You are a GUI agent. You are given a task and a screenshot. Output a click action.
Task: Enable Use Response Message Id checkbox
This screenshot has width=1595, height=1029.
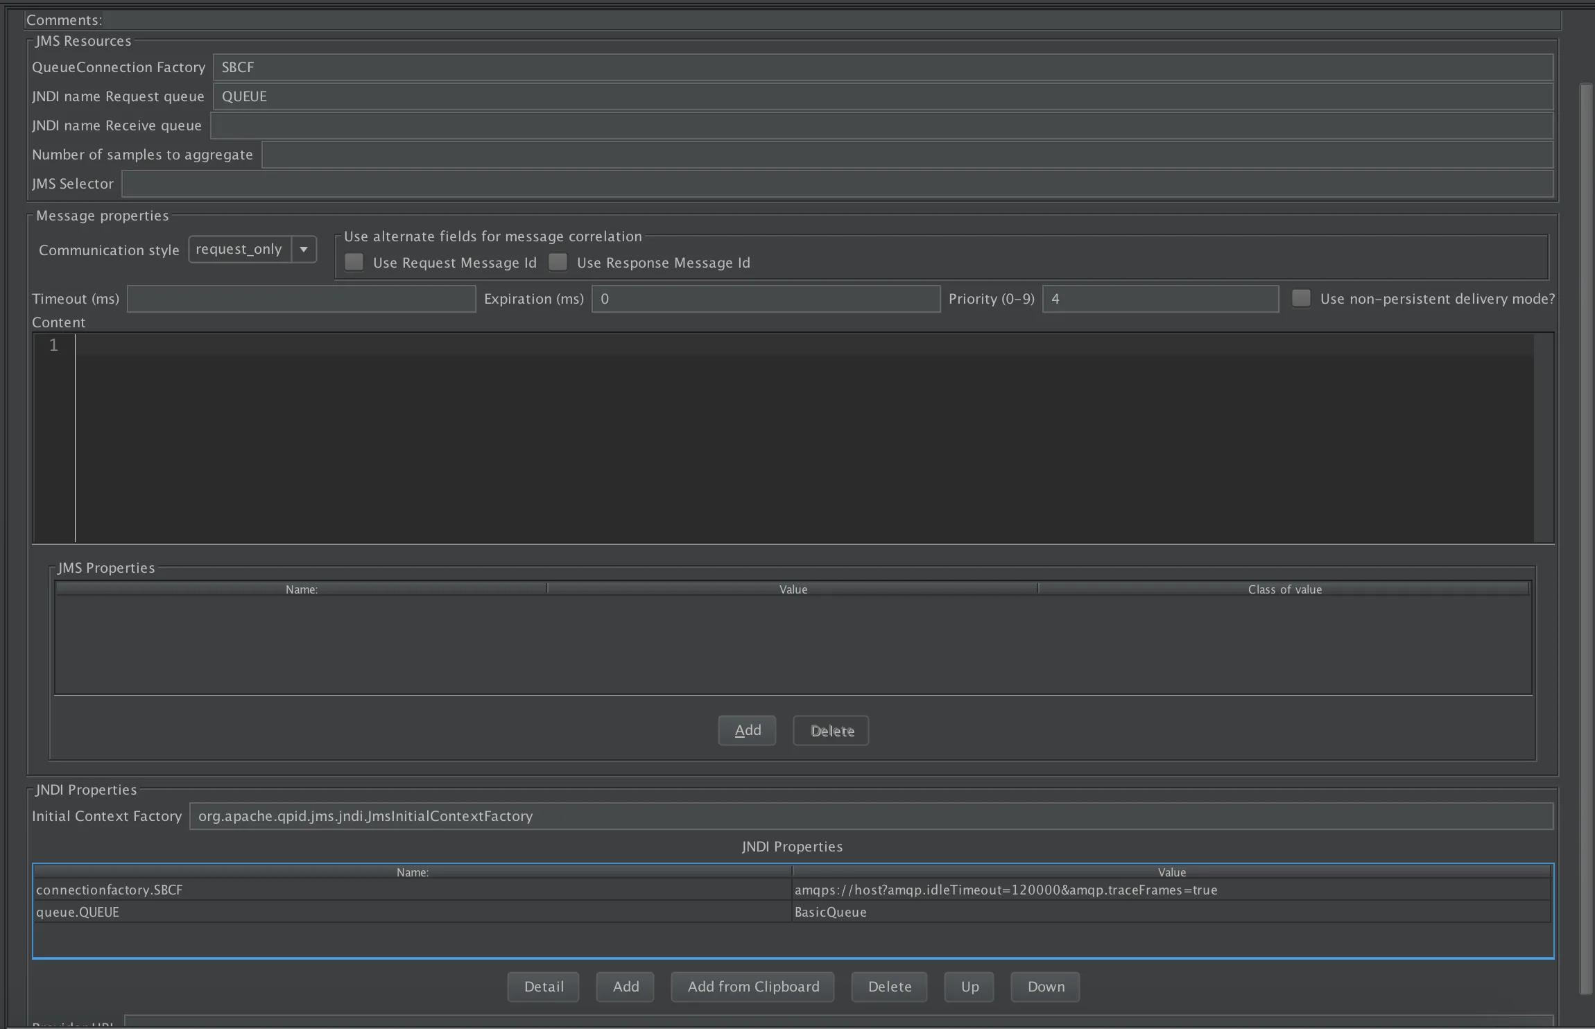558,262
